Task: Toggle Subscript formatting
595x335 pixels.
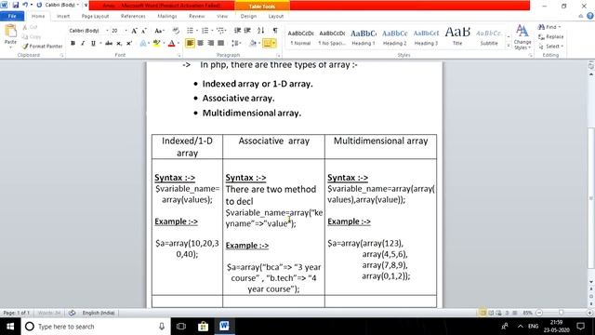Action: pyautogui.click(x=119, y=44)
